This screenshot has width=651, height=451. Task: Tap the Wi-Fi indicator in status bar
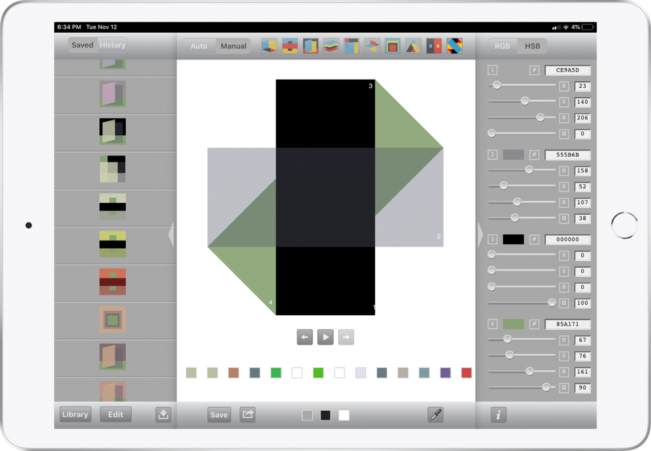pos(566,27)
